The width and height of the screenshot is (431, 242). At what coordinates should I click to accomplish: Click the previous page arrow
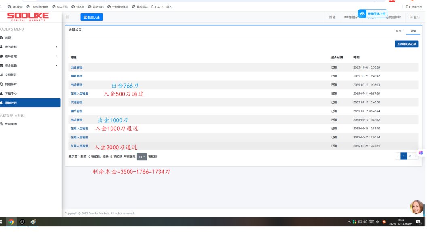[x=398, y=156]
